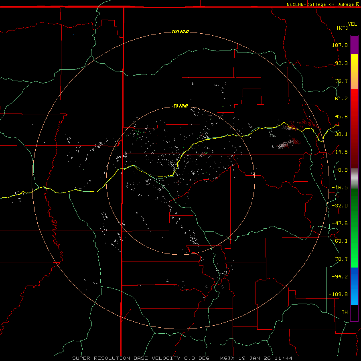The width and height of the screenshot is (361, 361).
Task: Click the -109.8 velocity scale value
Action: pos(338,294)
